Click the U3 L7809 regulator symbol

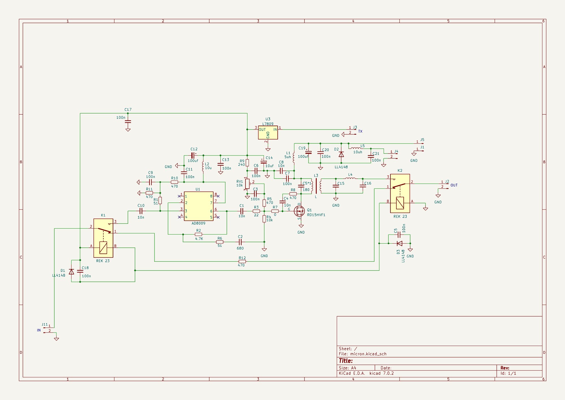coord(268,133)
